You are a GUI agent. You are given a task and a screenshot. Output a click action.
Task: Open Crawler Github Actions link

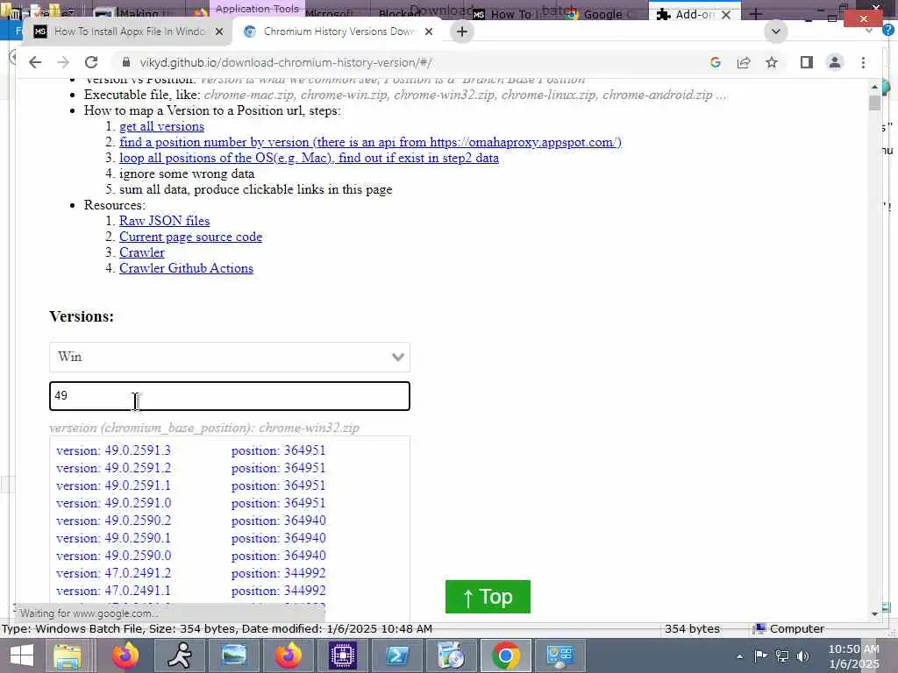click(186, 268)
